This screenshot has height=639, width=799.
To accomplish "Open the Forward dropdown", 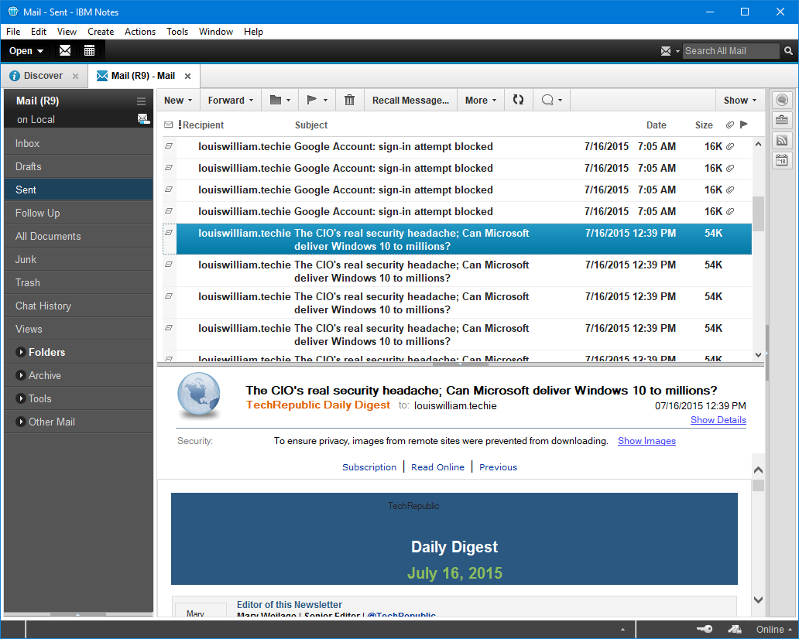I will click(231, 101).
